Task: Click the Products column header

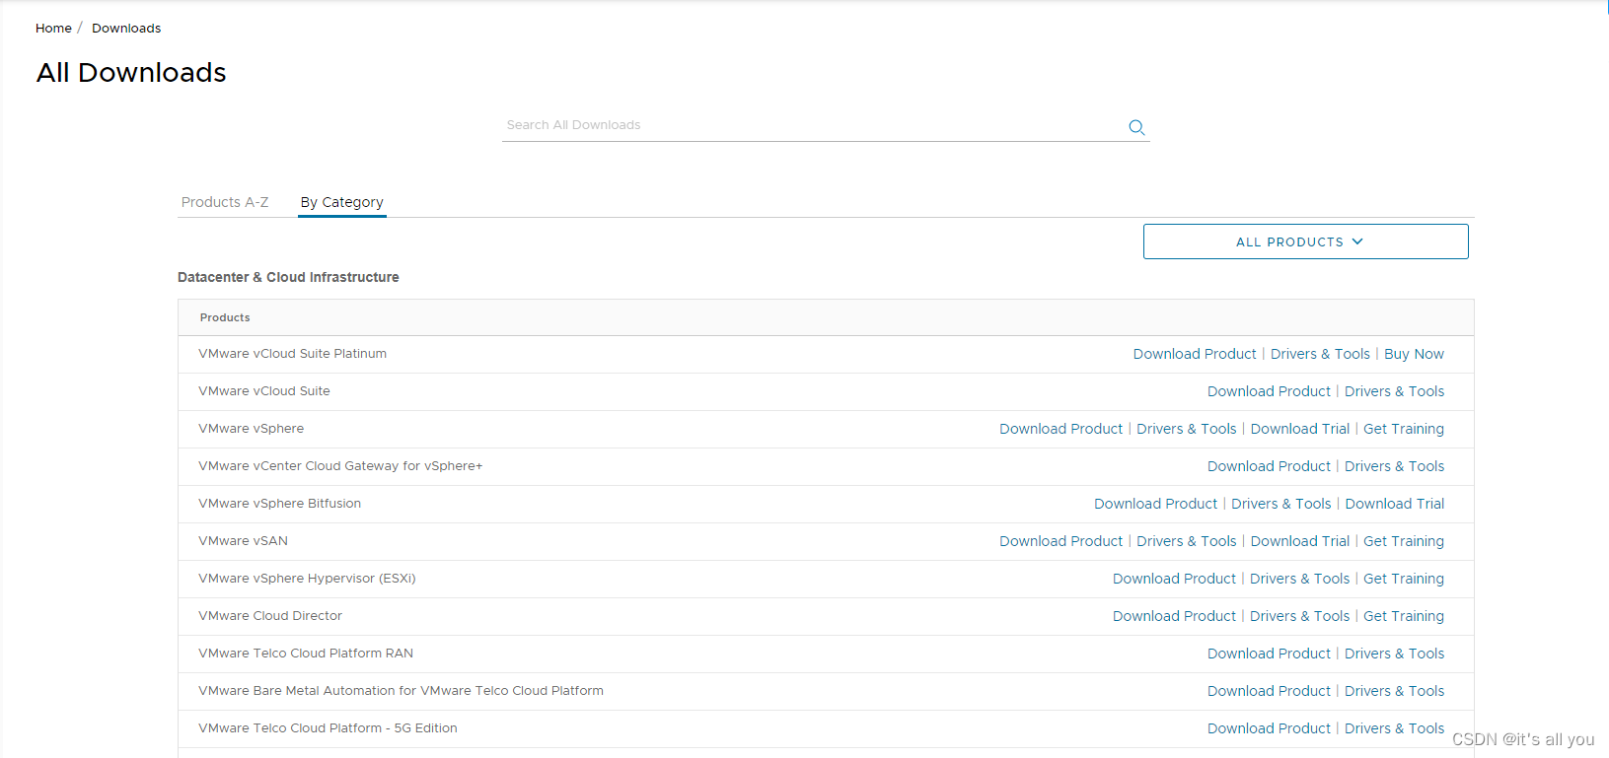Action: tap(225, 317)
